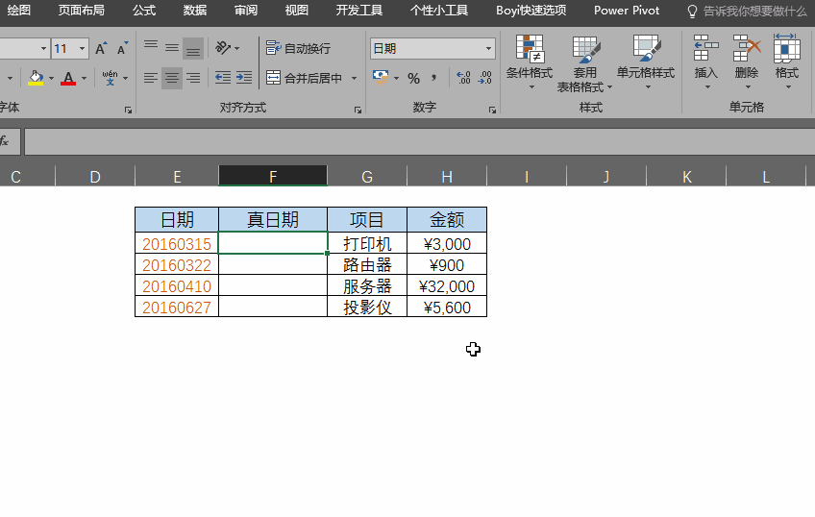Screen dimensions: 815x517
Task: Switch to the 视图 tab
Action: coord(297,11)
